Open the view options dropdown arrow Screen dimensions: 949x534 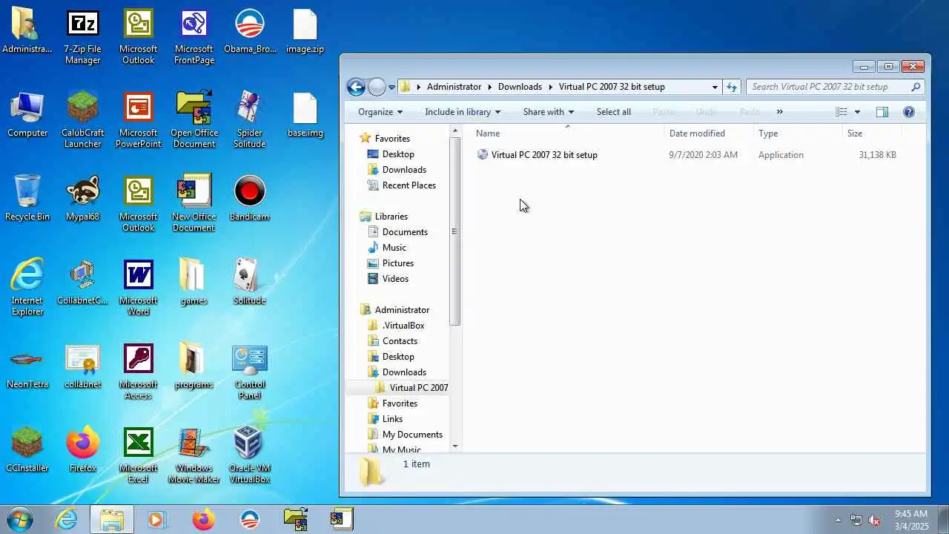[x=857, y=112]
